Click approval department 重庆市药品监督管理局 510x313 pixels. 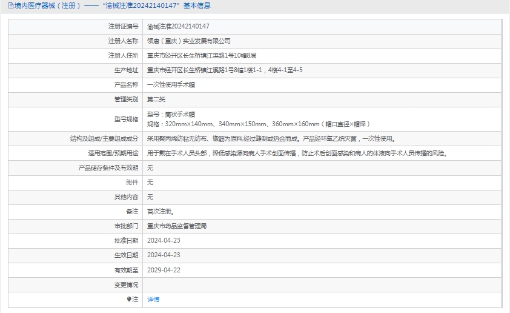pos(177,226)
